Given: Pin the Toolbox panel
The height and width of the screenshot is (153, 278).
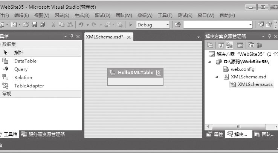Looking at the screenshot, I should (x=72, y=36).
